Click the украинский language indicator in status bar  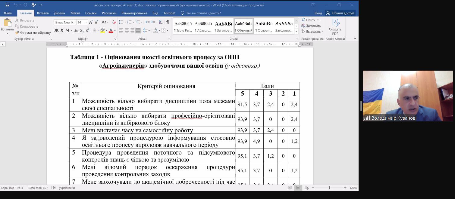click(67, 188)
